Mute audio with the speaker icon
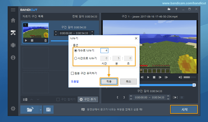 180,77
